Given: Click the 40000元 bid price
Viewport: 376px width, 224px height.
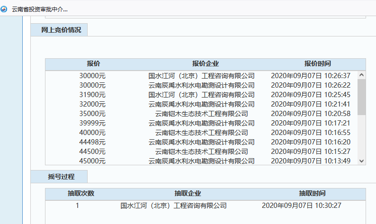Looking at the screenshot, I should tap(92, 133).
